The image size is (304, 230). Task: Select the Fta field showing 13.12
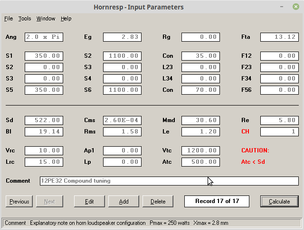pos(279,37)
